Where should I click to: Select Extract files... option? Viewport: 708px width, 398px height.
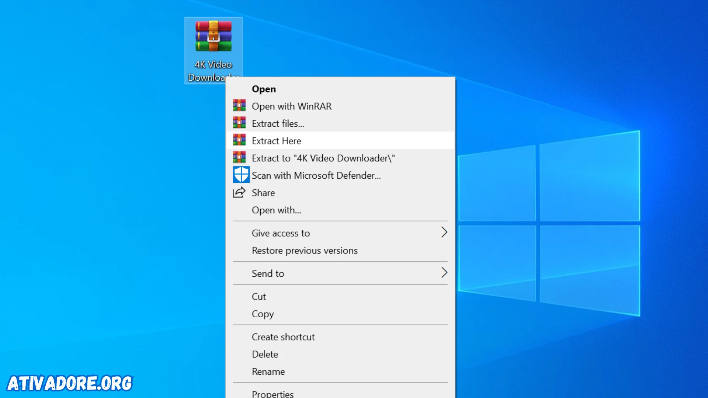[x=340, y=123]
